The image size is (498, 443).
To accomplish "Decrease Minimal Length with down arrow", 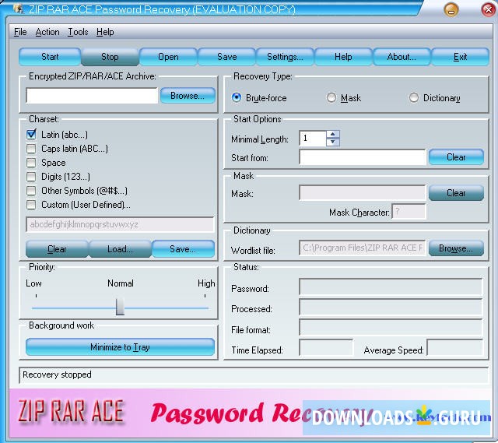I will pyautogui.click(x=332, y=142).
